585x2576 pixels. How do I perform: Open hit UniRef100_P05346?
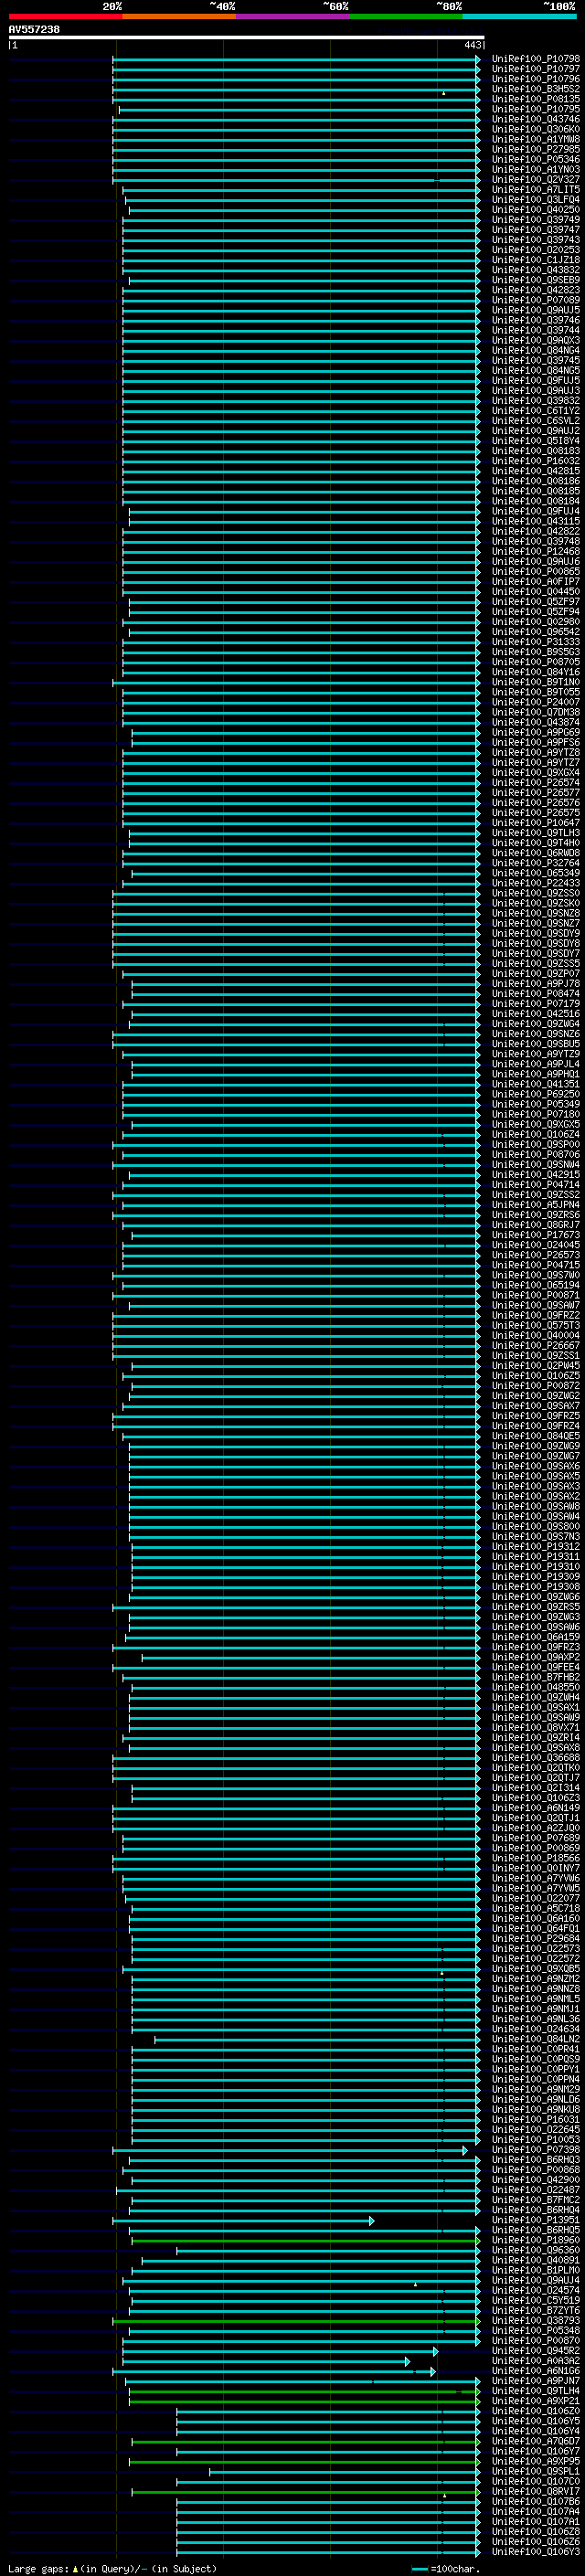[x=536, y=159]
